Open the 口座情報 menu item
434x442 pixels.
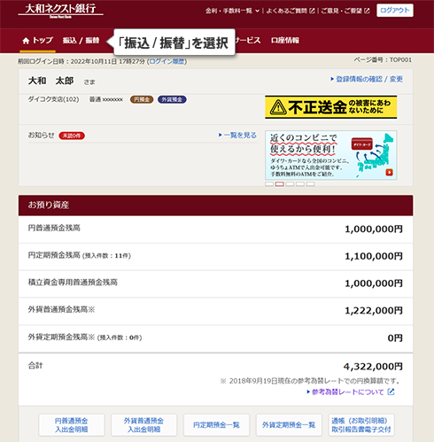[285, 41]
